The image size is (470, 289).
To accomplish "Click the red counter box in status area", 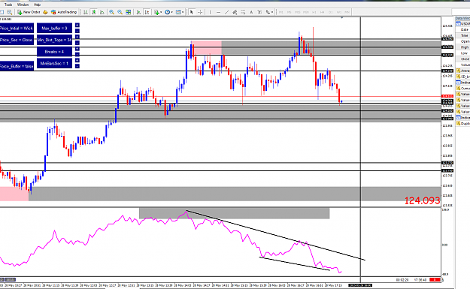I will point(435,280).
